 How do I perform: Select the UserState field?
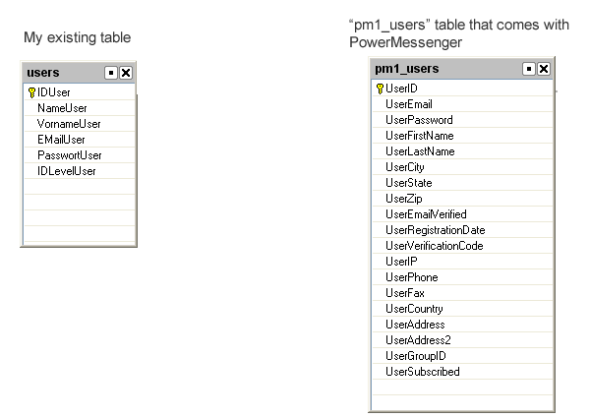coord(462,183)
